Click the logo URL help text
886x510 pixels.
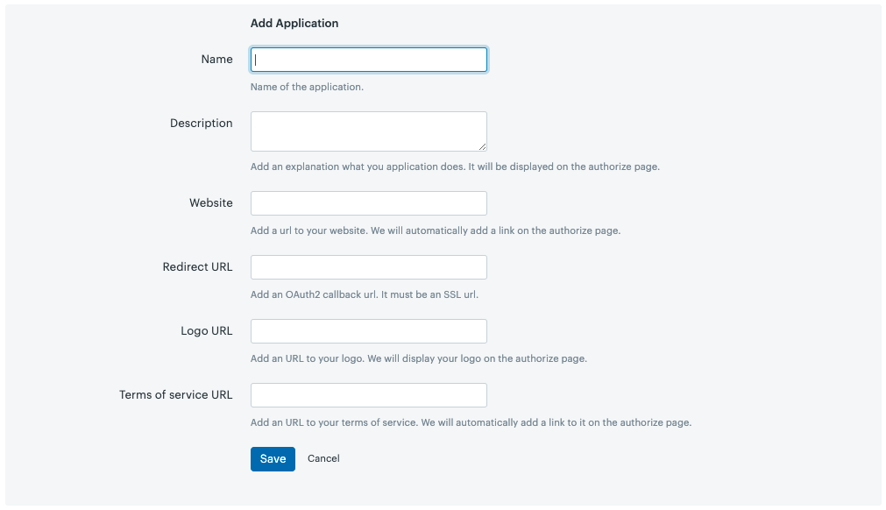[x=418, y=359]
